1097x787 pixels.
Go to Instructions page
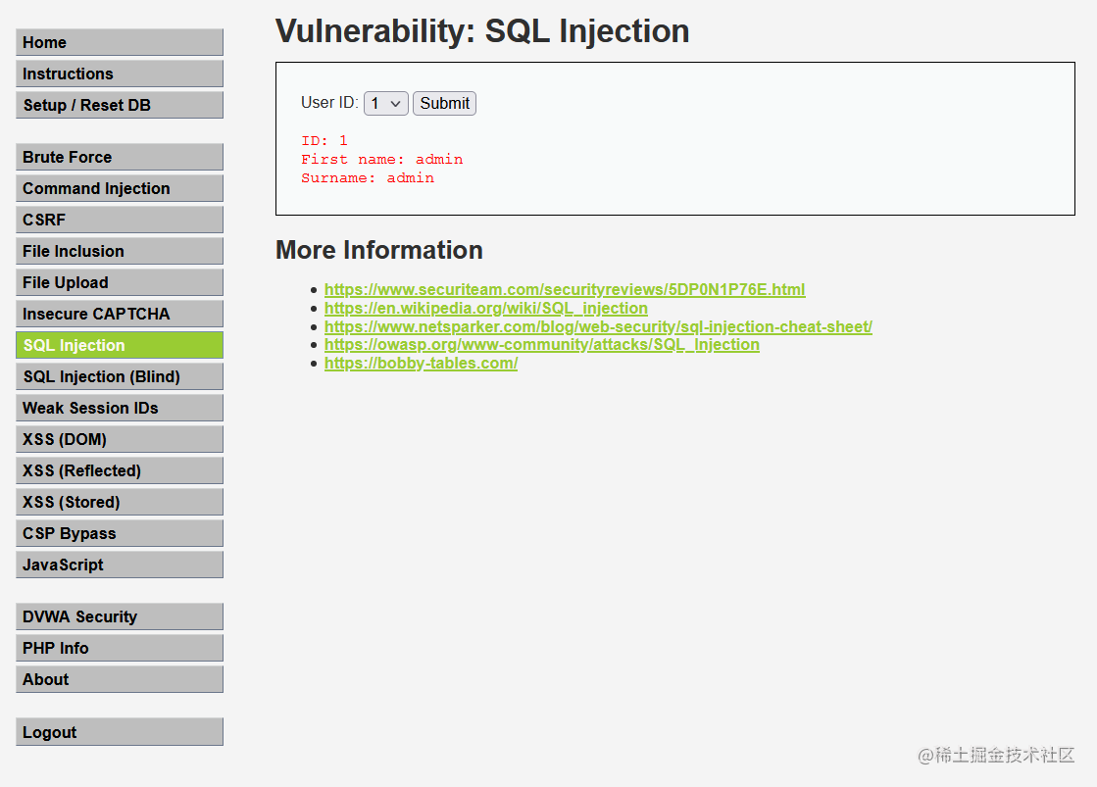point(119,74)
